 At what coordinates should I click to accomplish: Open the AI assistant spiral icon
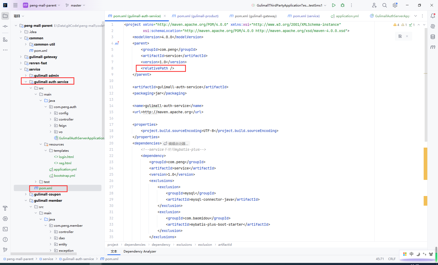click(433, 26)
